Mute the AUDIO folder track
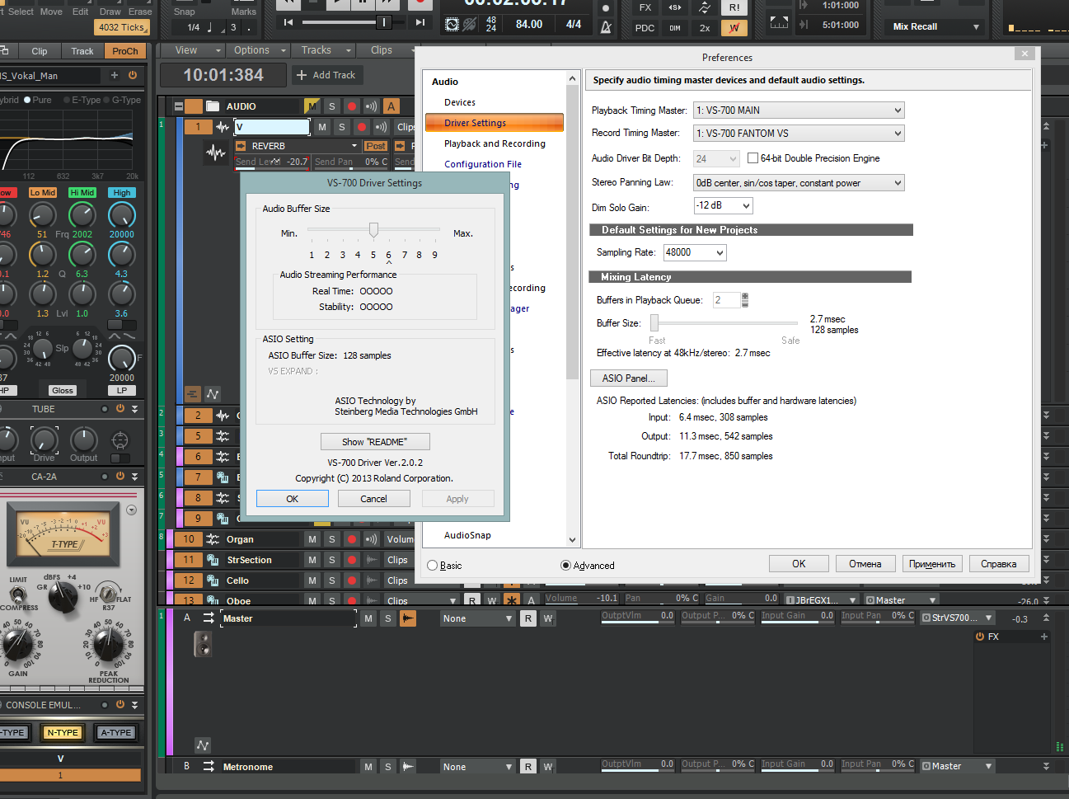 click(312, 106)
